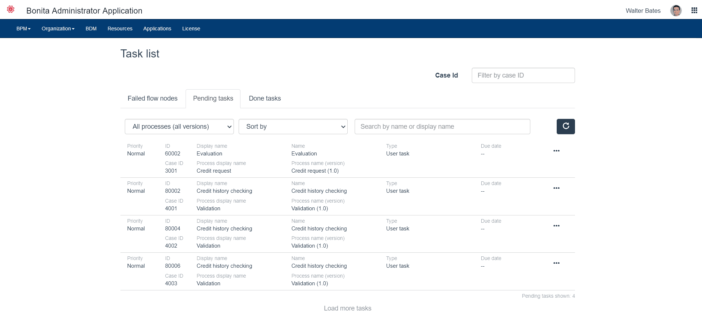Click the Bonita red gear logo
This screenshot has width=702, height=316.
click(11, 10)
